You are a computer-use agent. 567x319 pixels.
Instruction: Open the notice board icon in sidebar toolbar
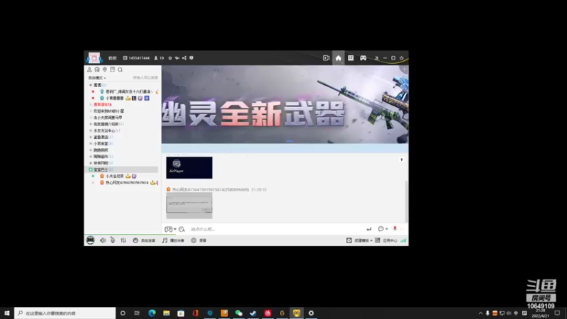coord(113,69)
